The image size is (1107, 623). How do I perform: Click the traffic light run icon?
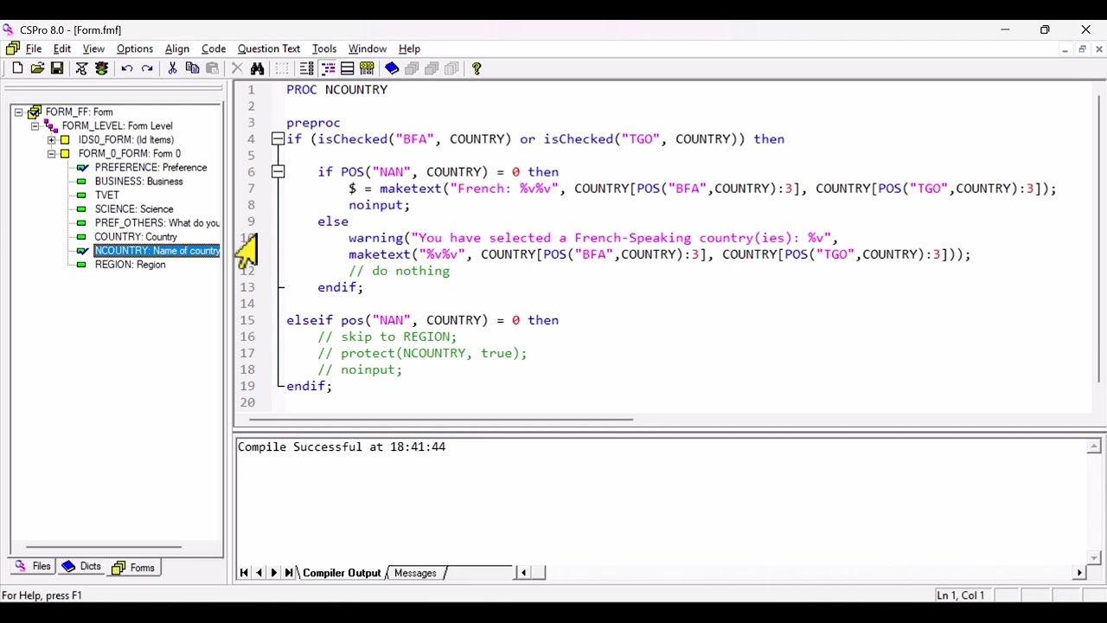pos(102,68)
